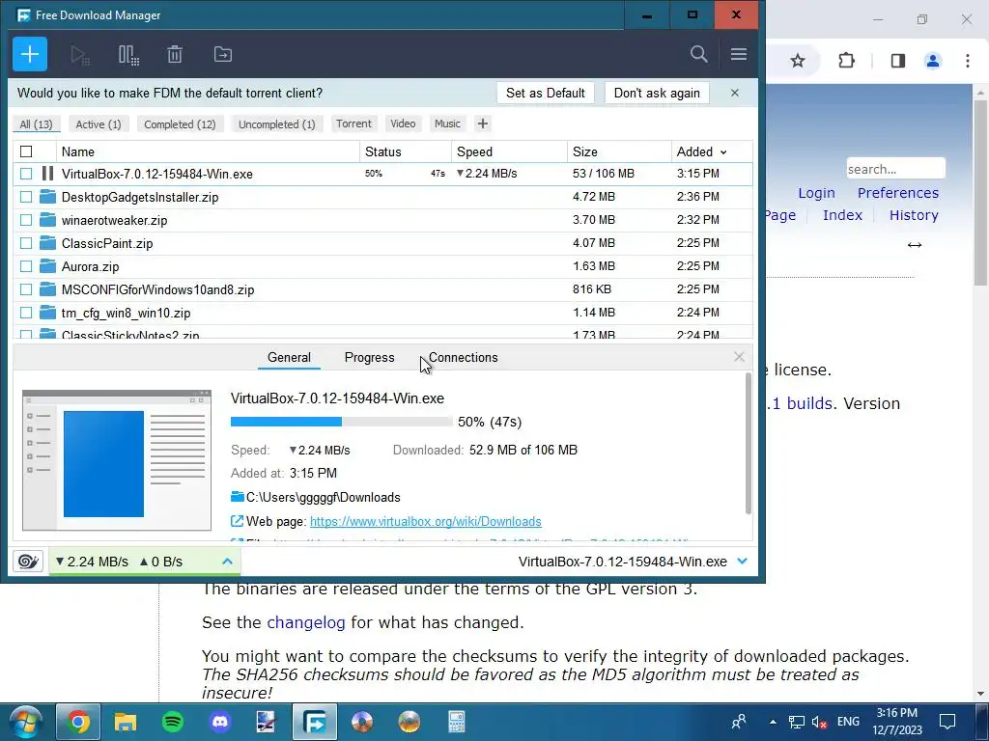Click the download progress bar in details
This screenshot has width=989, height=741.
point(341,422)
